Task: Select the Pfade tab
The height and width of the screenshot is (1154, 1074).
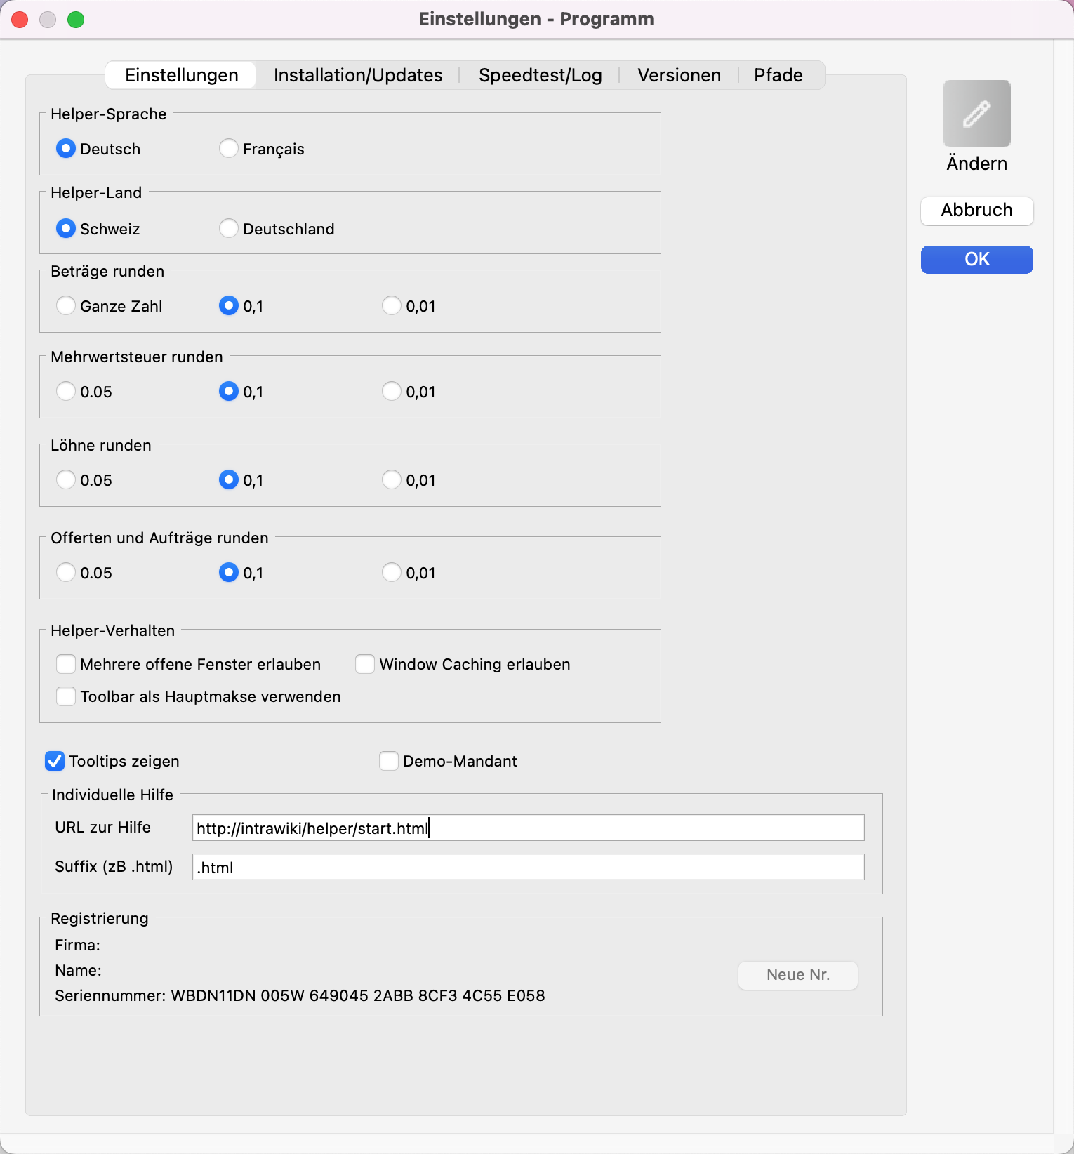Action: (778, 75)
